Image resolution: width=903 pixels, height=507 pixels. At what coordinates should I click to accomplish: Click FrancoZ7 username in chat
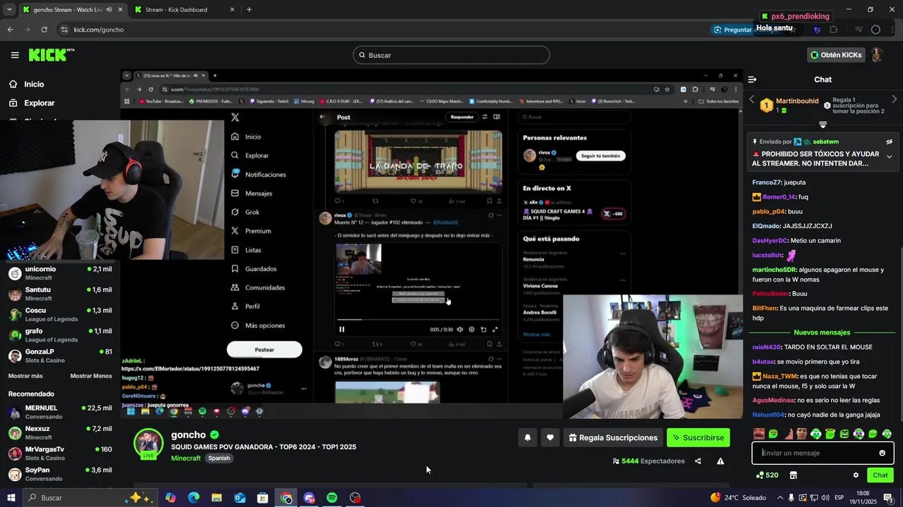[766, 182]
